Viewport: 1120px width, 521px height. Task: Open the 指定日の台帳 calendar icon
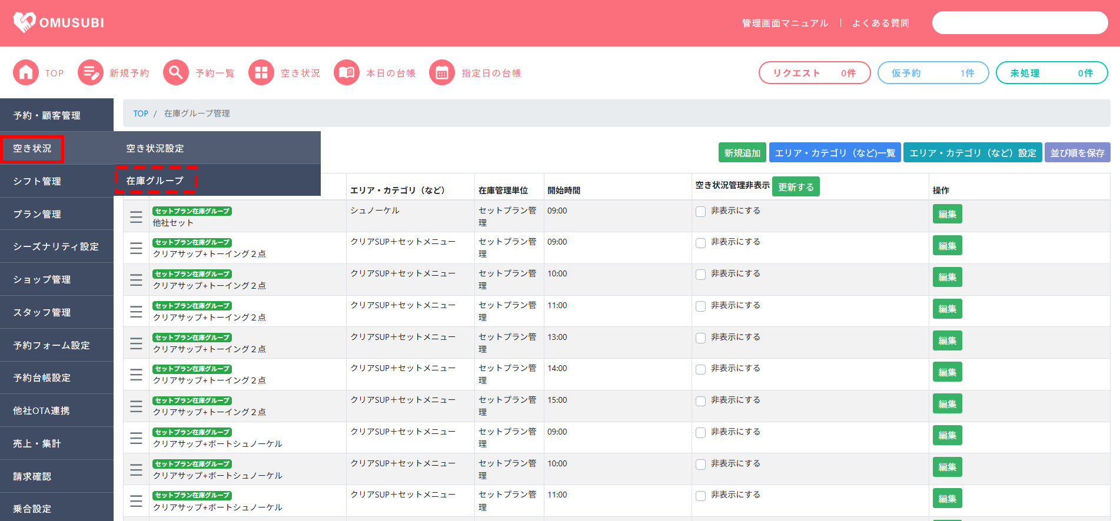(x=442, y=73)
